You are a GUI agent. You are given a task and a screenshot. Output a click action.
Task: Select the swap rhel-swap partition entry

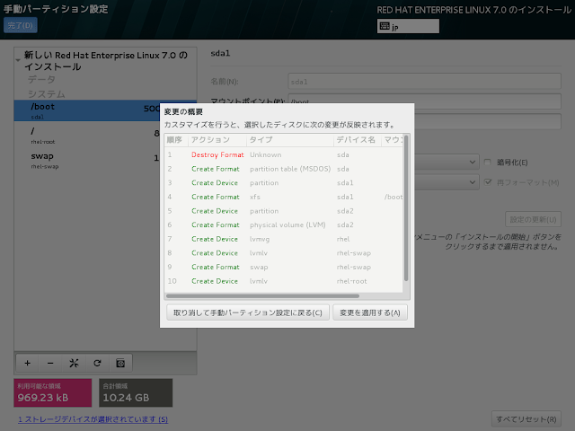(87, 160)
